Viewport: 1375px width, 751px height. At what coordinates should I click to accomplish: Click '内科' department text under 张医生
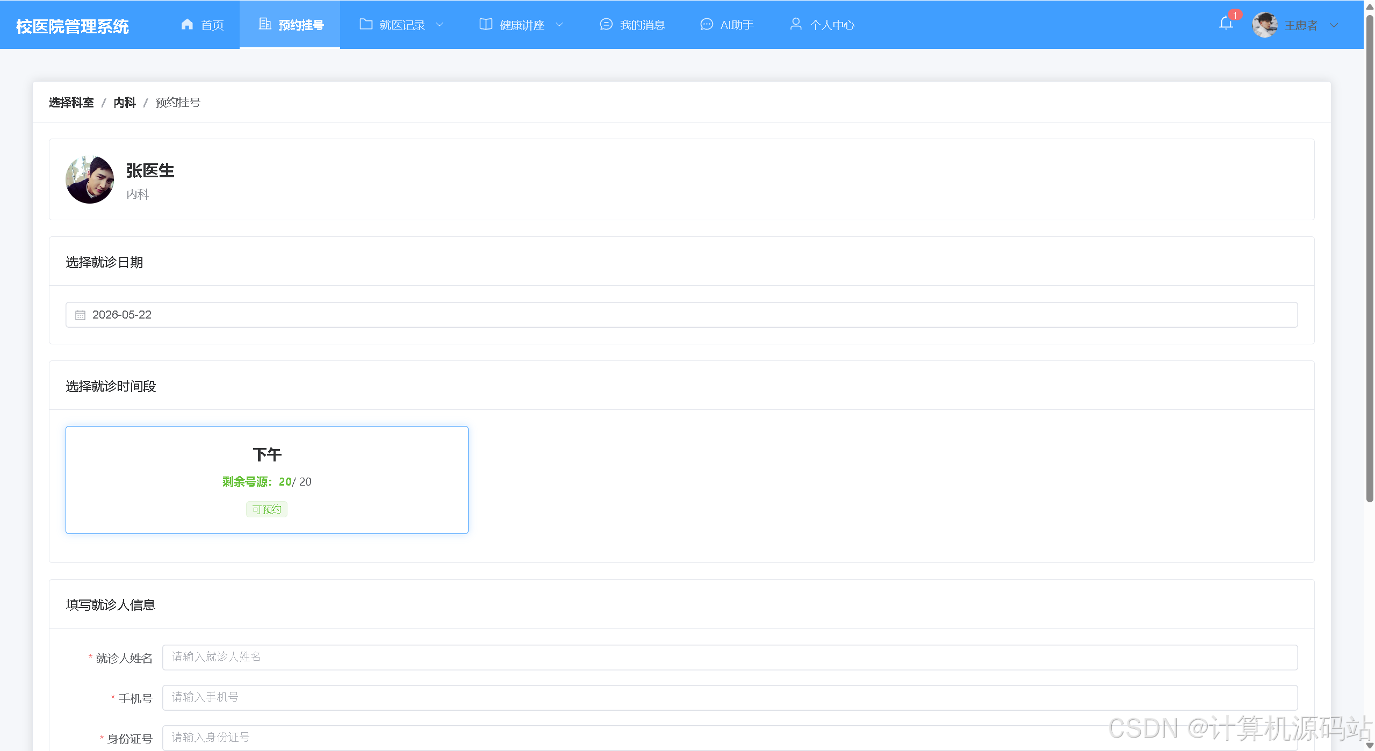point(138,194)
